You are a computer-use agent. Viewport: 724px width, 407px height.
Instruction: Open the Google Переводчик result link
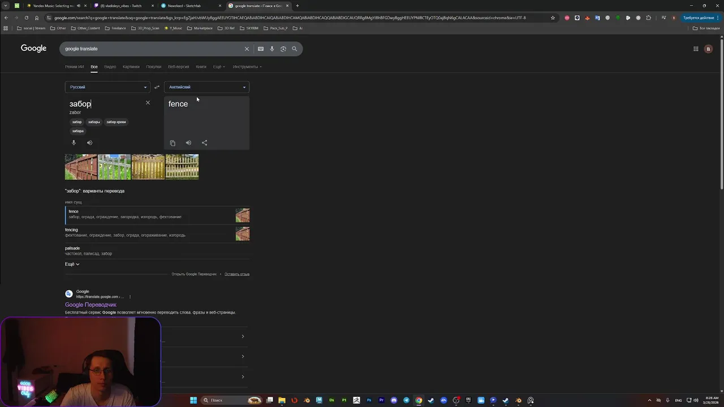pyautogui.click(x=90, y=305)
